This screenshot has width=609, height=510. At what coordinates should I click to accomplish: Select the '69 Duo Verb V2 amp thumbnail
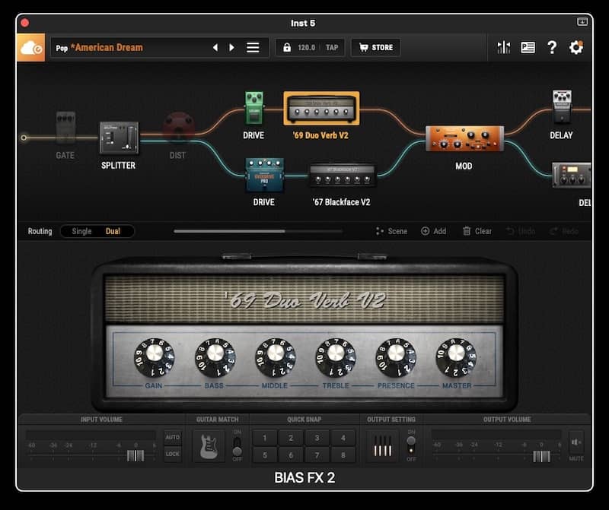coord(321,108)
